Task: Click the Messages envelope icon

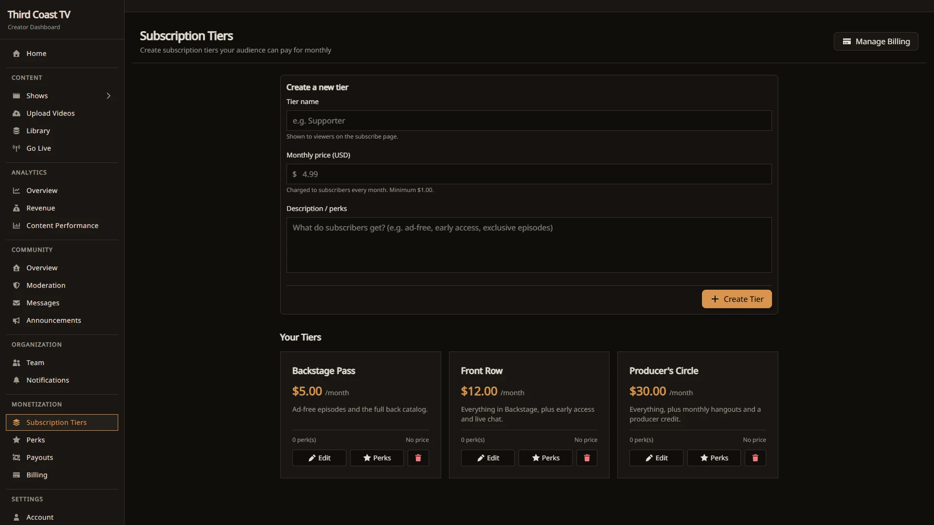Action: point(17,303)
